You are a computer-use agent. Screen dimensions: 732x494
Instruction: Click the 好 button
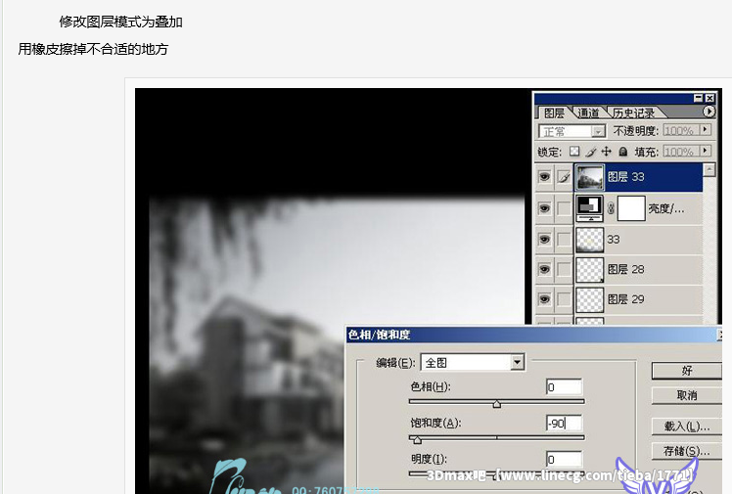[686, 371]
